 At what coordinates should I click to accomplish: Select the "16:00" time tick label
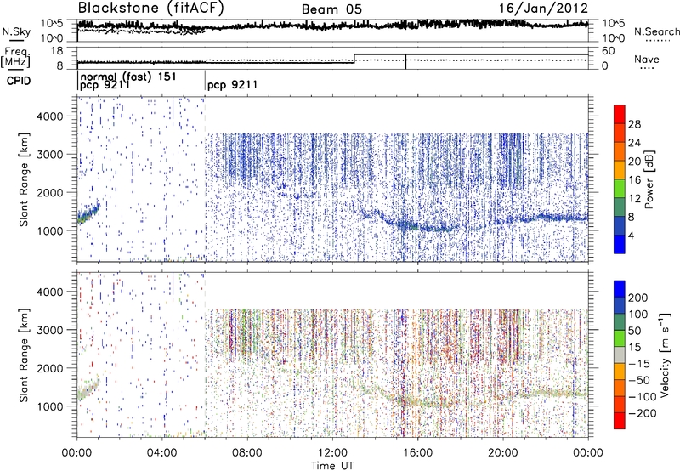pyautogui.click(x=417, y=453)
